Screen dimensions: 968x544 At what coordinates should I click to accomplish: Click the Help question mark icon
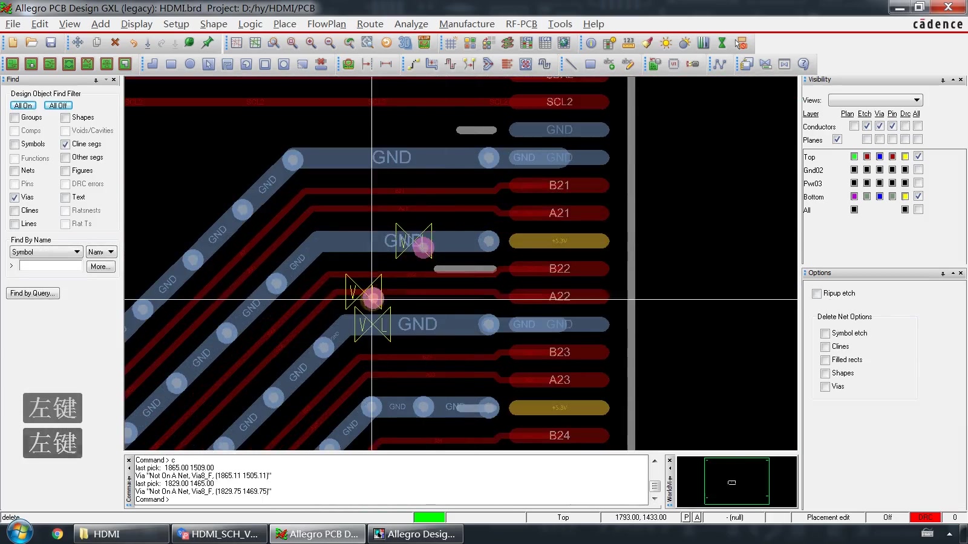pos(803,63)
